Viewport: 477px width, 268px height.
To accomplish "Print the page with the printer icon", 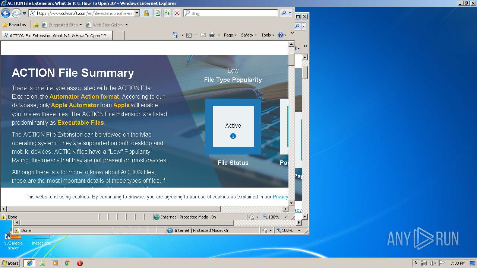I will [x=212, y=35].
